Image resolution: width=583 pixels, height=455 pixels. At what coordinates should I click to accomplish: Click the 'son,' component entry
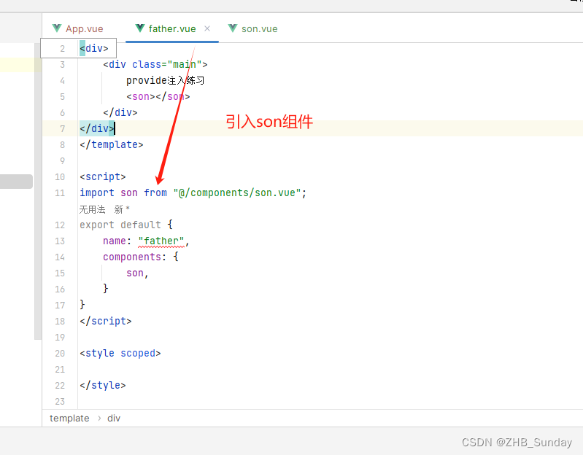click(137, 273)
